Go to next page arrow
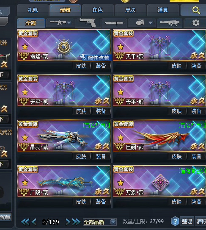206x230 pixels. tap(68, 222)
